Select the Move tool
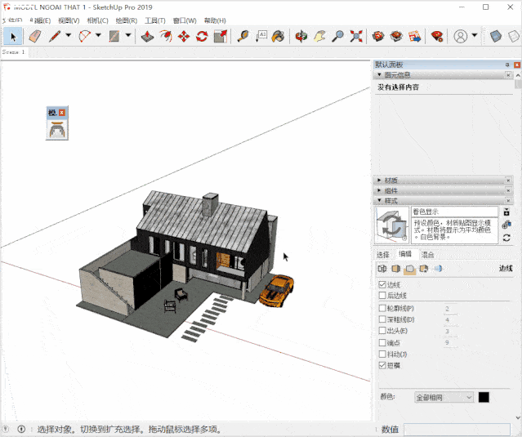This screenshot has height=437, width=522. click(184, 36)
